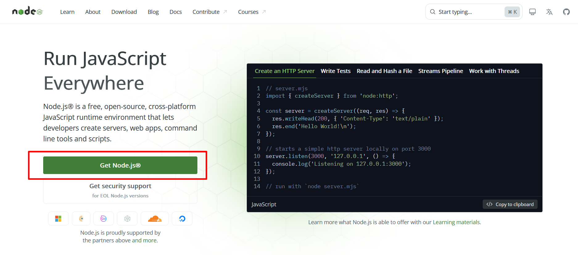Open the Blog page
Image resolution: width=578 pixels, height=255 pixels.
pyautogui.click(x=153, y=12)
